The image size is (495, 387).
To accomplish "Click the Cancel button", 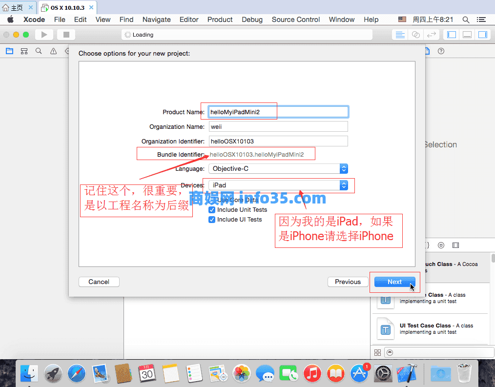I will click(x=99, y=282).
